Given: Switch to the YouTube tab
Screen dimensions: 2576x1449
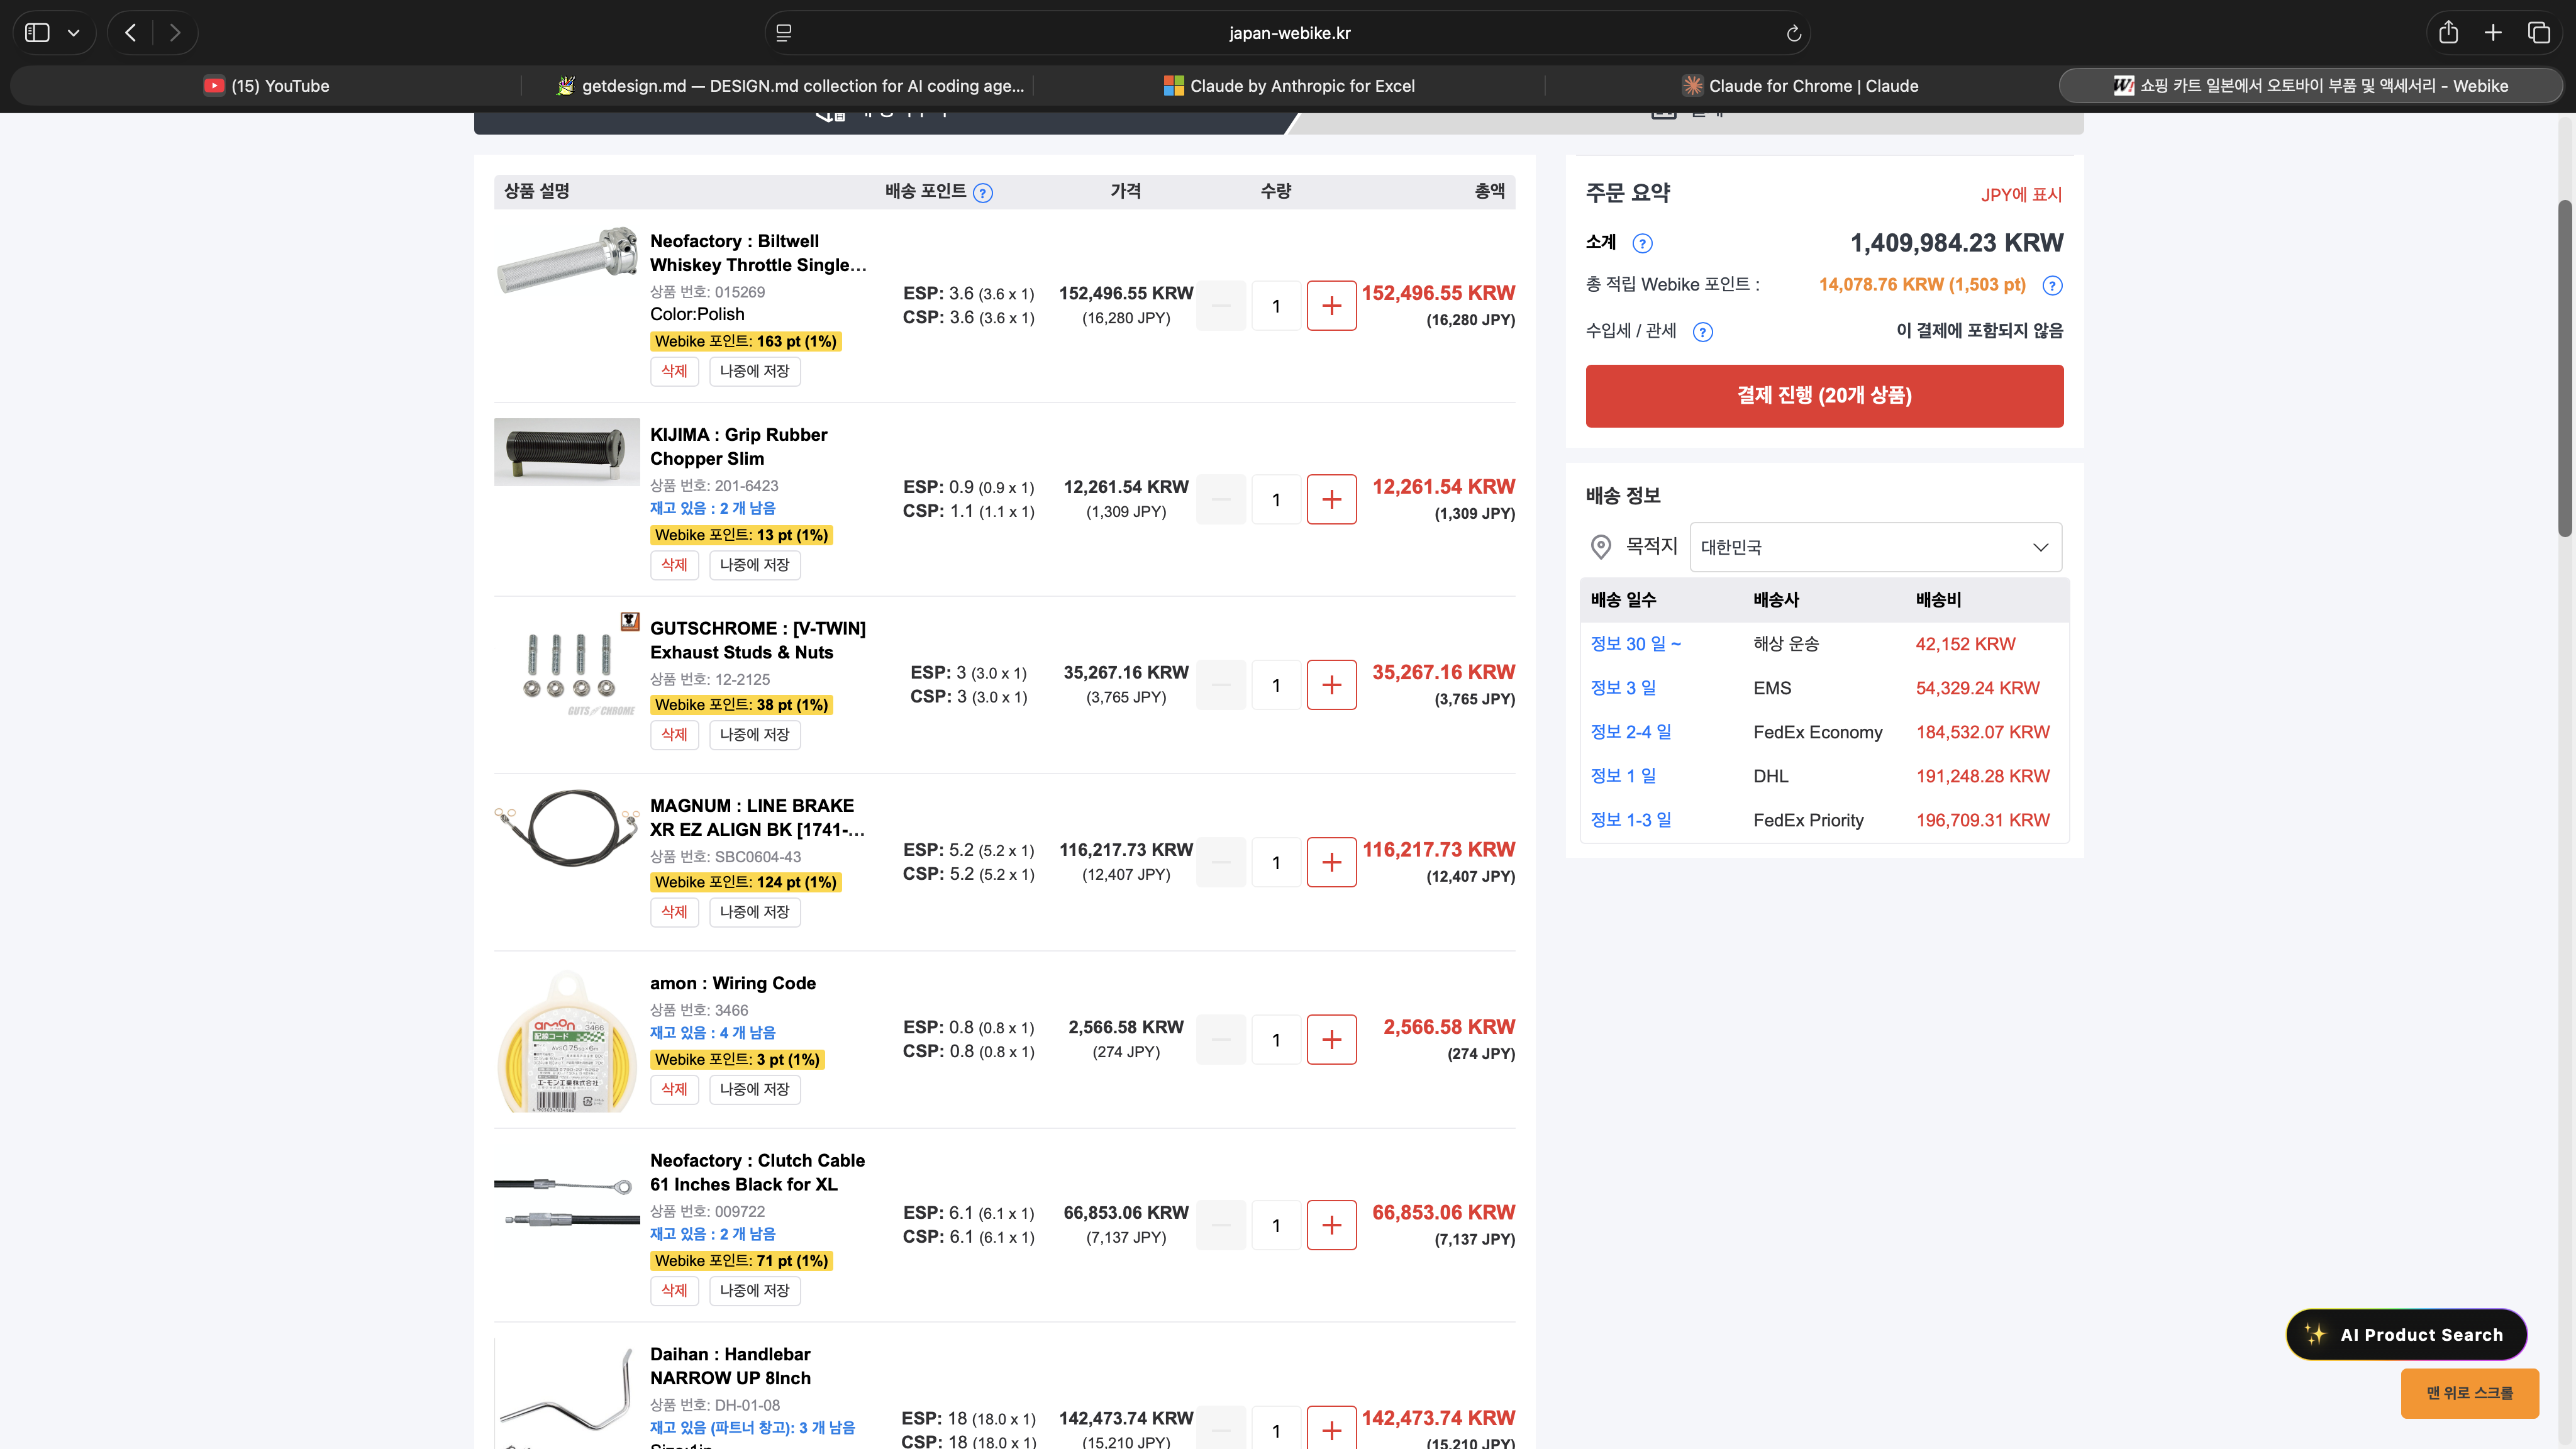Looking at the screenshot, I should click(266, 86).
